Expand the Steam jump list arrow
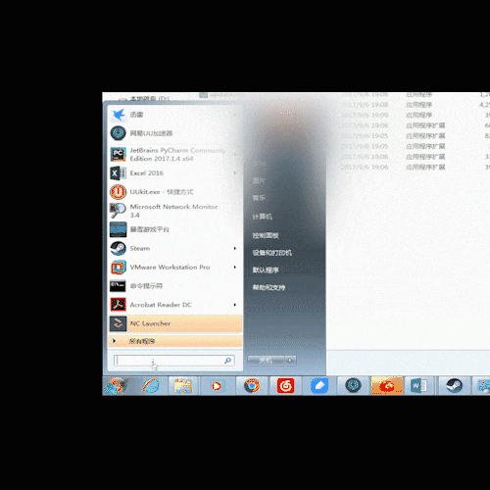The image size is (490, 490). click(235, 249)
